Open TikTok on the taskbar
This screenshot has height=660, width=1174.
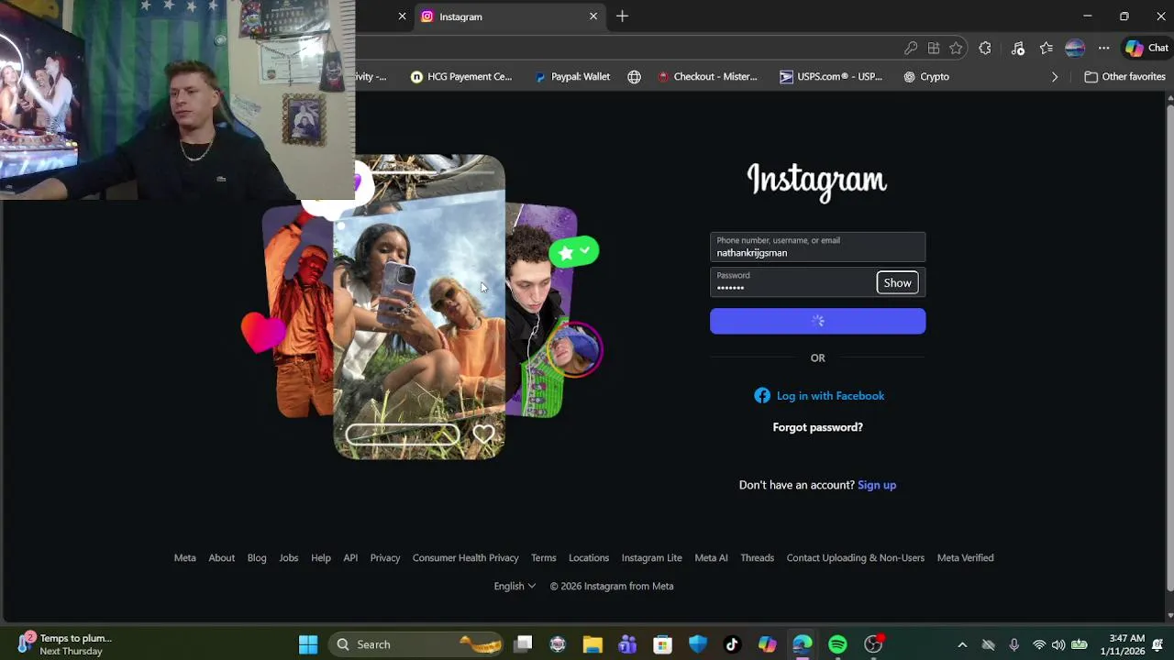[732, 644]
